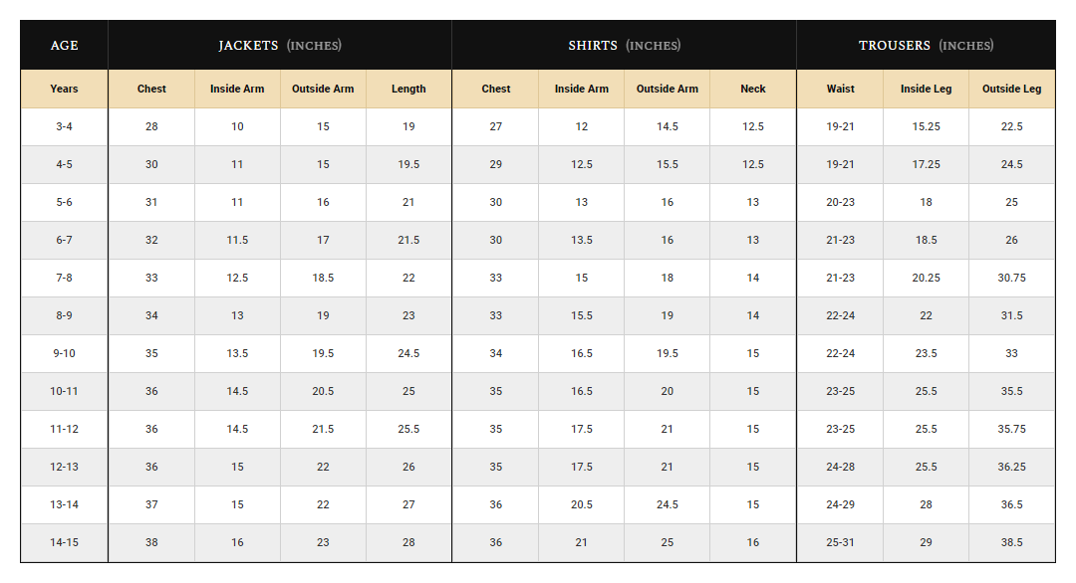Viewport: 1076px width, 583px height.
Task: Click the Years column header
Action: 64,90
